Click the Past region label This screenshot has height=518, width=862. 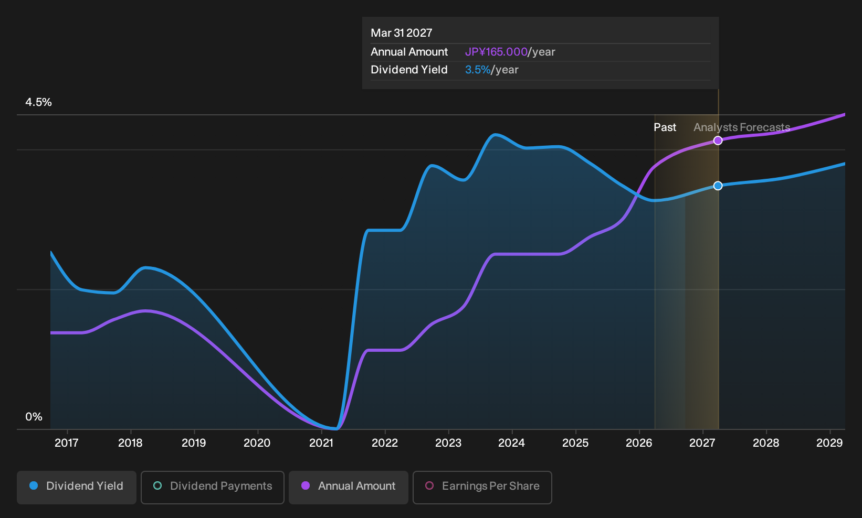click(665, 127)
